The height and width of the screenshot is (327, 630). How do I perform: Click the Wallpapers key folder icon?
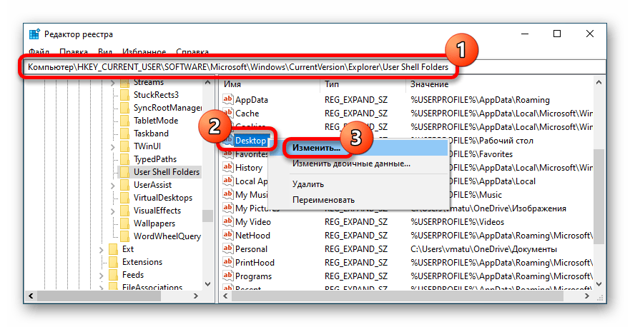pyautogui.click(x=124, y=223)
